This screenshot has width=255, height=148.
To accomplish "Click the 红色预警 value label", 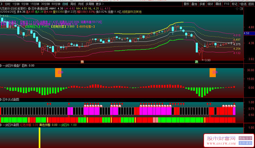I will tap(29, 125).
